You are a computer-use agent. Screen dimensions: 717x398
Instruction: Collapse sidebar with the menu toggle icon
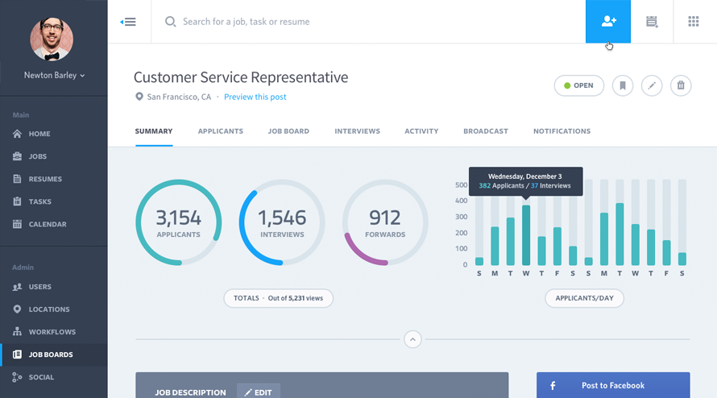tap(128, 22)
